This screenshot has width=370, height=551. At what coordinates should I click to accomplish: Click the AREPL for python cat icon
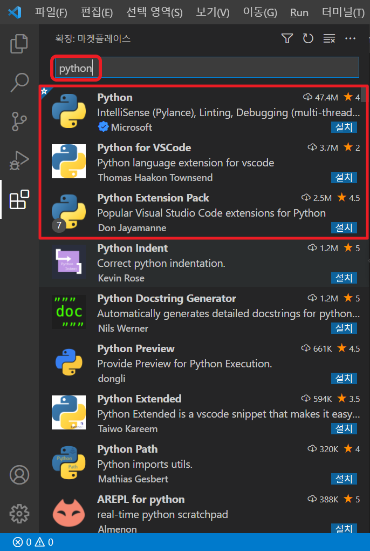coord(68,513)
